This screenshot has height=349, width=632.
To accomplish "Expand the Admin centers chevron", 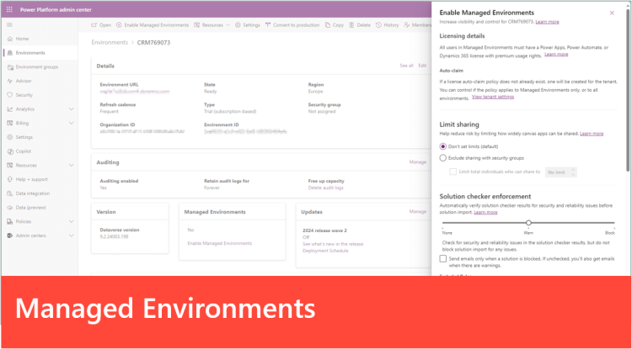I will pyautogui.click(x=72, y=236).
